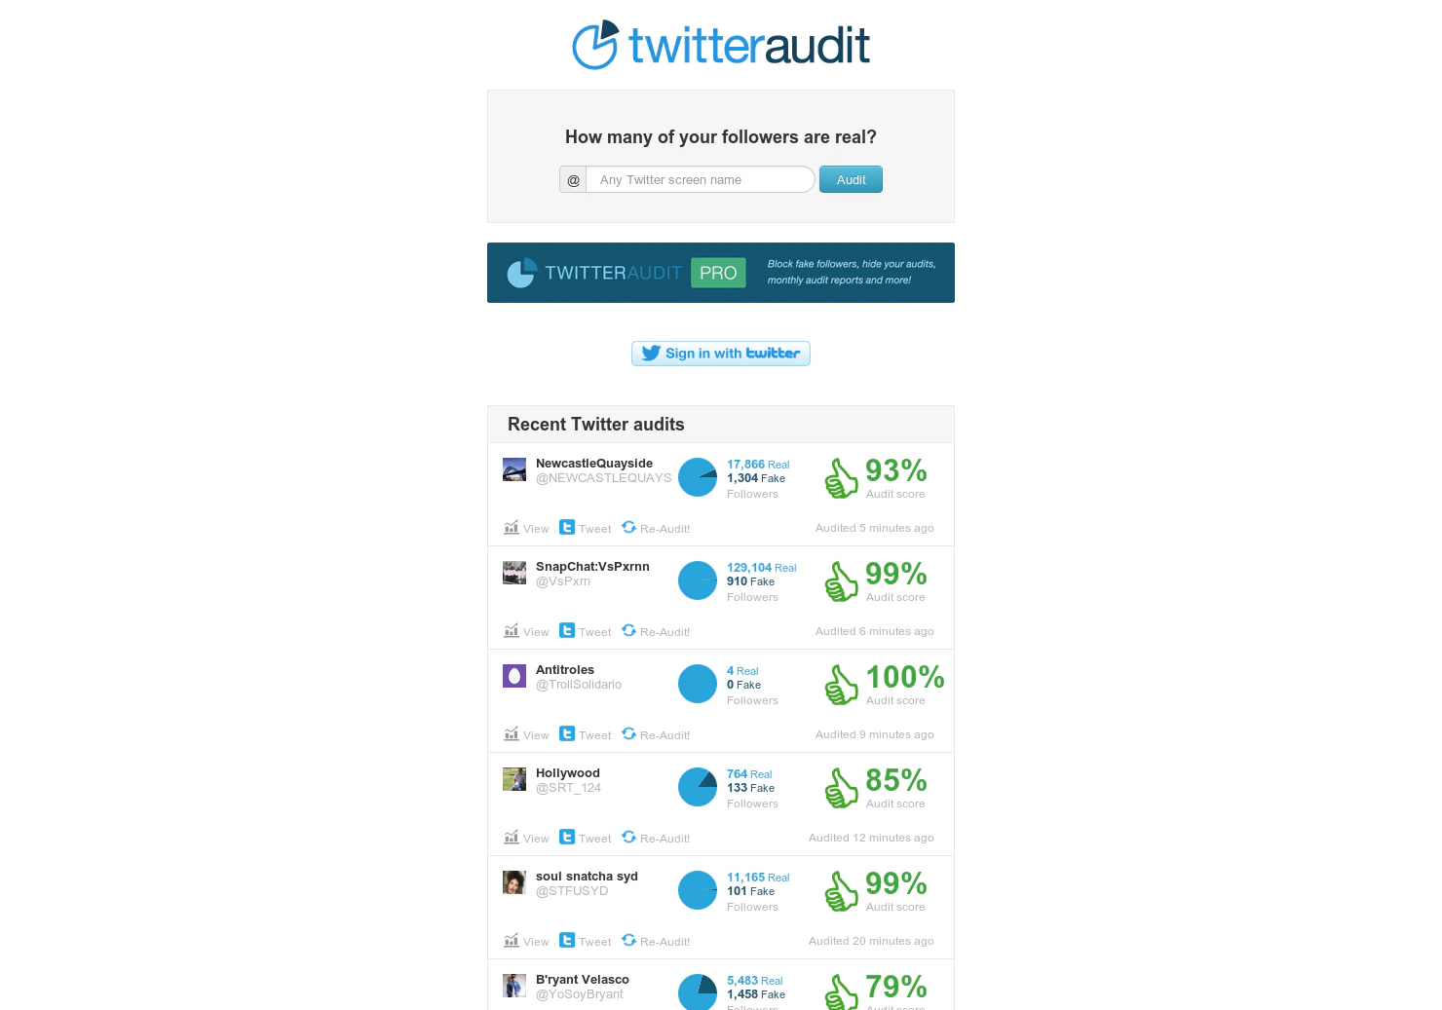Click the Any Twitter screen name input field
The image size is (1442, 1010).
(x=701, y=179)
